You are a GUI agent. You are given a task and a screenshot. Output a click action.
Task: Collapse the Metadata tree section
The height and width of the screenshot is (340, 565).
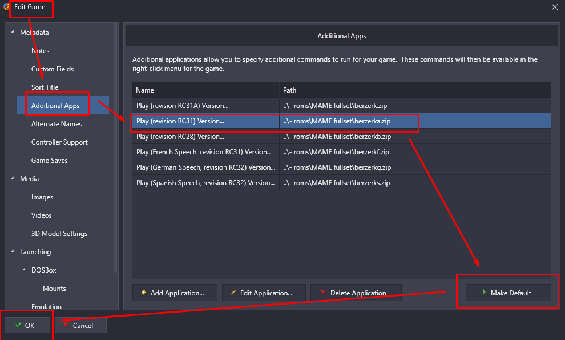pyautogui.click(x=13, y=32)
